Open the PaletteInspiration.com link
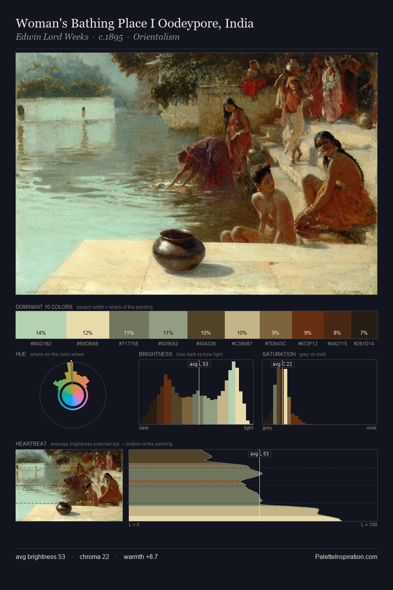The width and height of the screenshot is (393, 590). tap(346, 557)
